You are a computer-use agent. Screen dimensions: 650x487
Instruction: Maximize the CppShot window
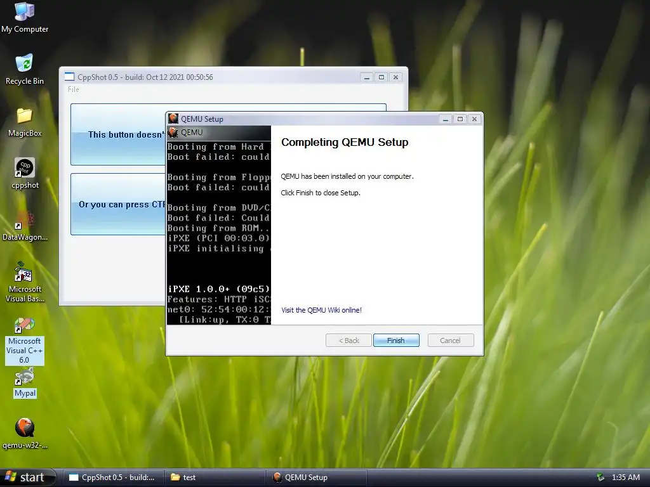coord(381,77)
